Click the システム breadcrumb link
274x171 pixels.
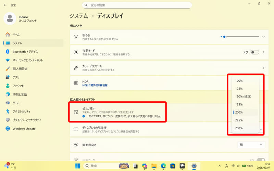point(79,16)
